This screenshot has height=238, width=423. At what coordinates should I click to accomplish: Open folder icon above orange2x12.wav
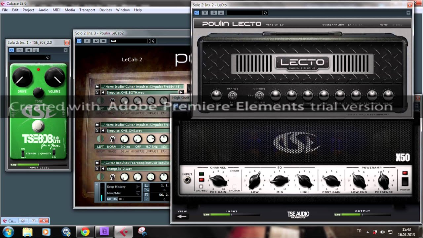click(x=97, y=163)
